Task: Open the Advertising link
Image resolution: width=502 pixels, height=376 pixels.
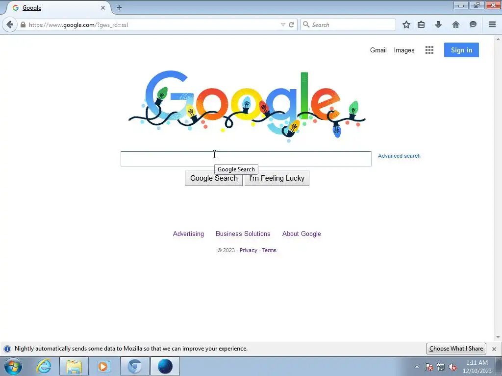Action: coord(188,234)
